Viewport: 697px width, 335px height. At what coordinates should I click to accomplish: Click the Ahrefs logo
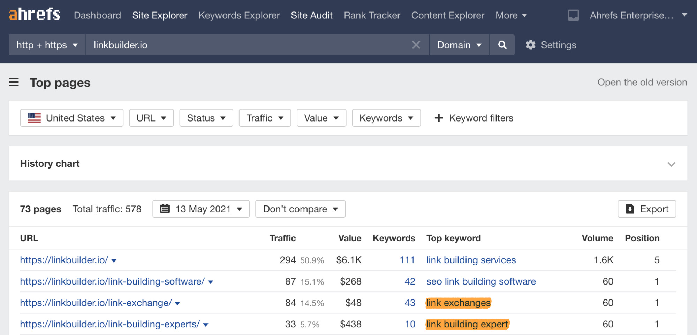(34, 15)
